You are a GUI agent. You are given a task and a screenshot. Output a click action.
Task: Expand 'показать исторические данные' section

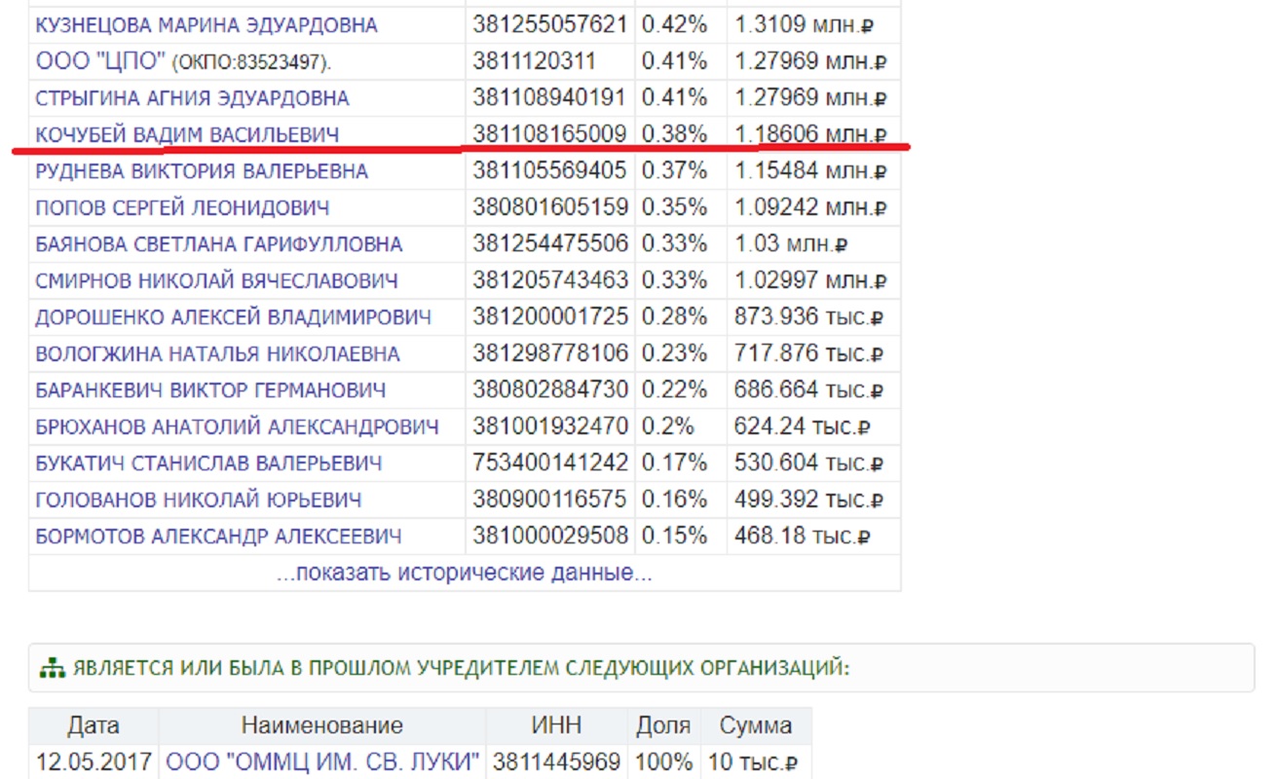(x=464, y=573)
